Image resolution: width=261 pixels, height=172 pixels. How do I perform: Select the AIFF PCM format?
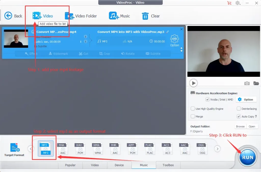[133, 149]
